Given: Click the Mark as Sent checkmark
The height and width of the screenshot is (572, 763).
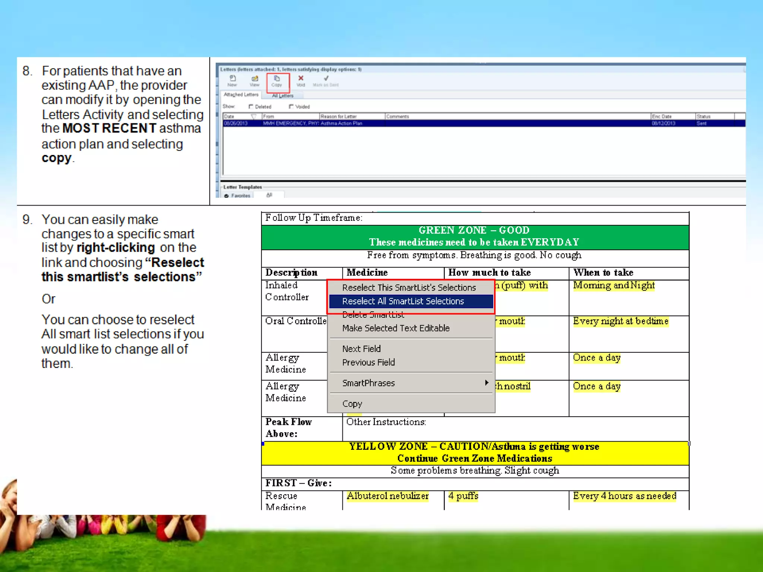Looking at the screenshot, I should tap(326, 79).
